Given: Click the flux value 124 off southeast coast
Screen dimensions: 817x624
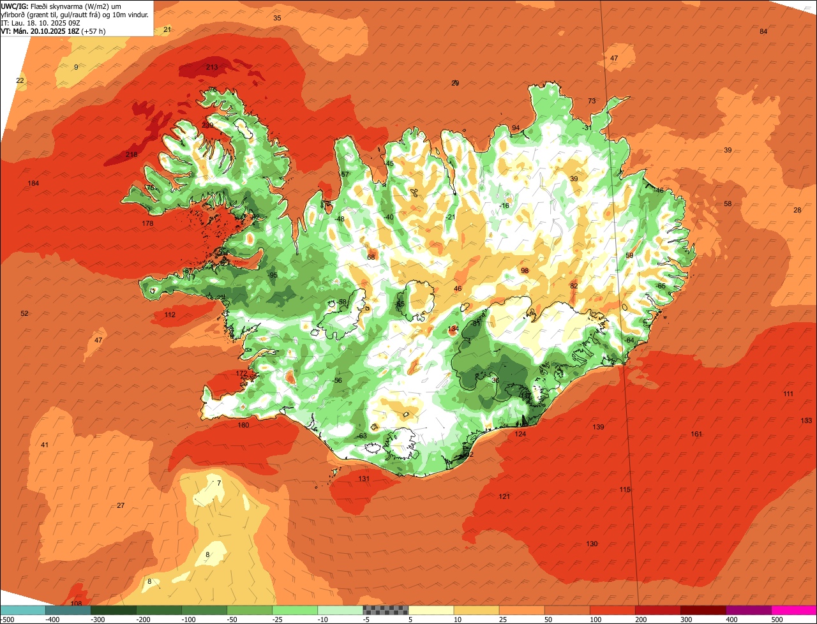Looking at the screenshot, I should pos(520,434).
